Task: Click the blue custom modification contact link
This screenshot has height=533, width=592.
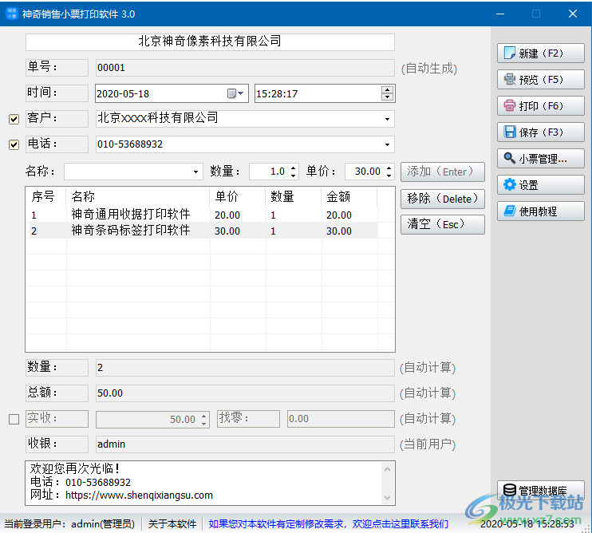Action: (x=329, y=524)
